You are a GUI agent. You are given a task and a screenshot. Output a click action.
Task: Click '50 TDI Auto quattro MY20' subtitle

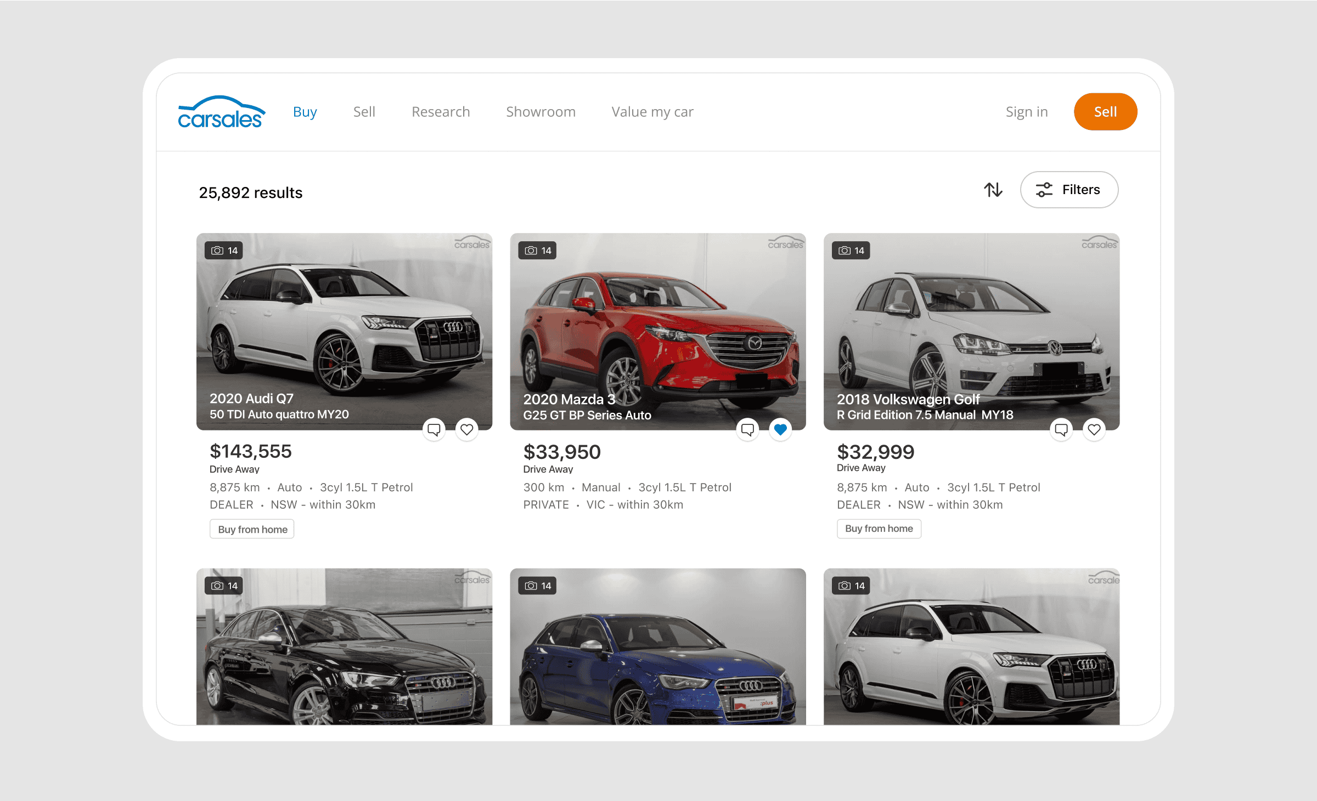coord(279,414)
